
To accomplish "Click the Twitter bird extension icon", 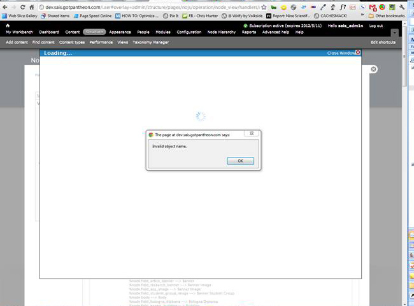I will click(x=303, y=8).
